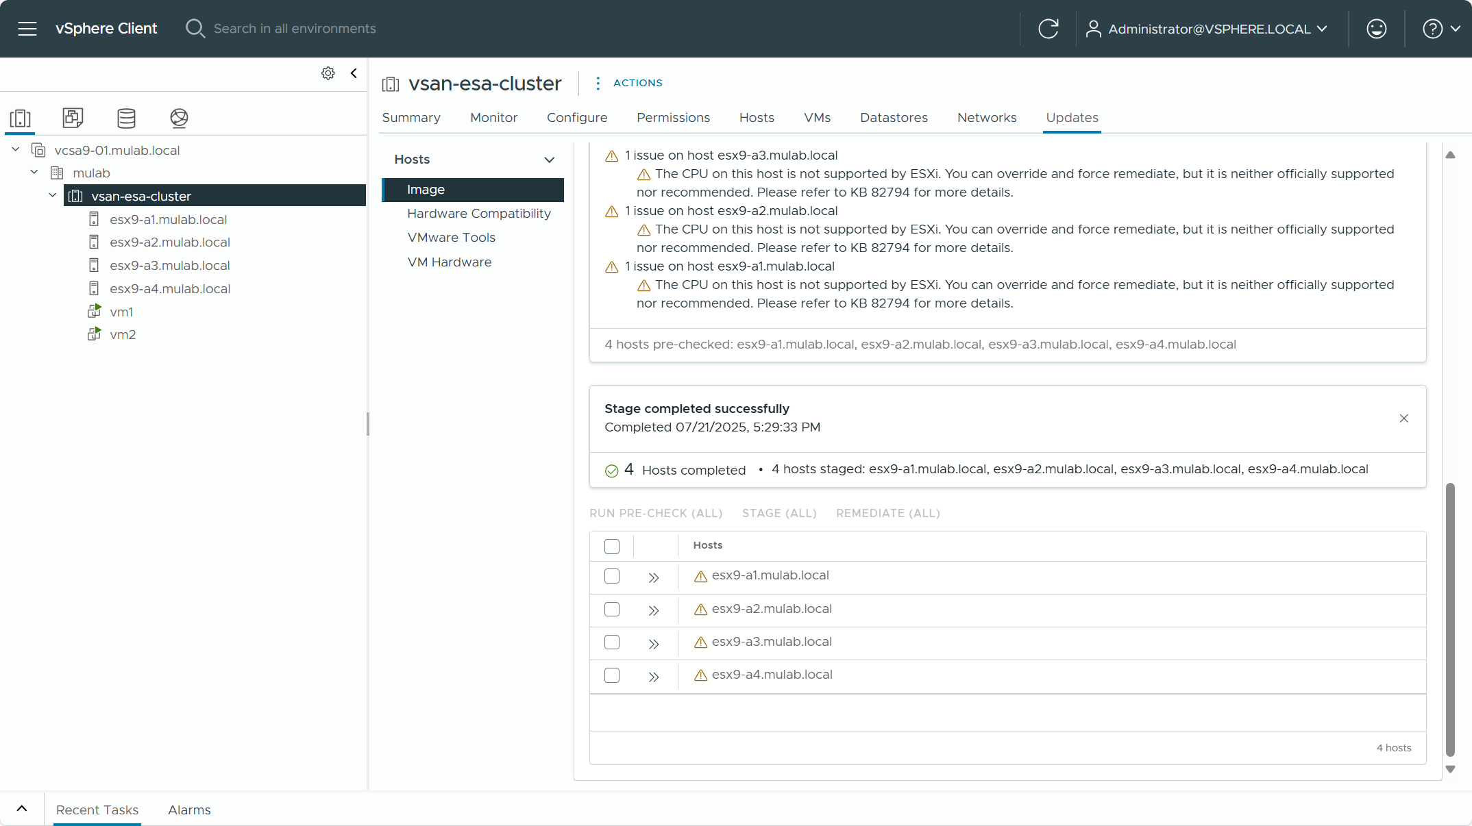Click the refresh icon in header
Screen dimensions: 1472x826
coord(1048,29)
